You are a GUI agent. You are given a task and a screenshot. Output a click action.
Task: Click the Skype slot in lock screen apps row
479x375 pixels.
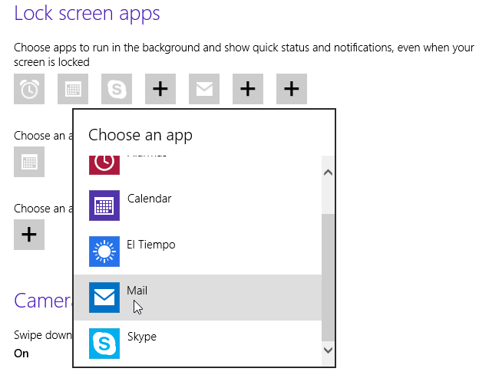117,89
